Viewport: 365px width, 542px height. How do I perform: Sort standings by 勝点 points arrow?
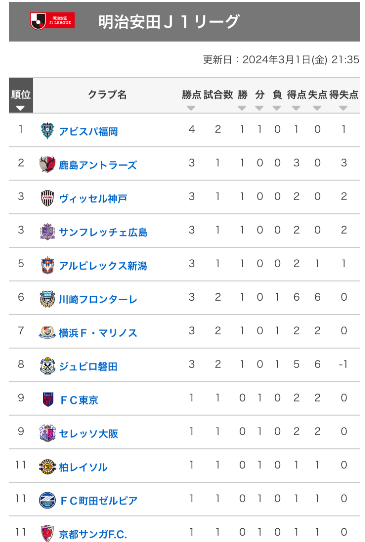191,108
